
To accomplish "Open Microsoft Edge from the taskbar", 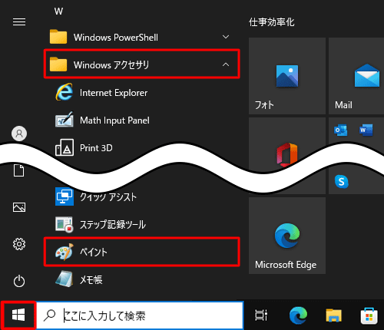I will click(298, 315).
